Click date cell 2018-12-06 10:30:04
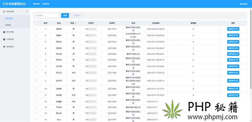The height and width of the screenshot is (122, 252). [x=156, y=29]
